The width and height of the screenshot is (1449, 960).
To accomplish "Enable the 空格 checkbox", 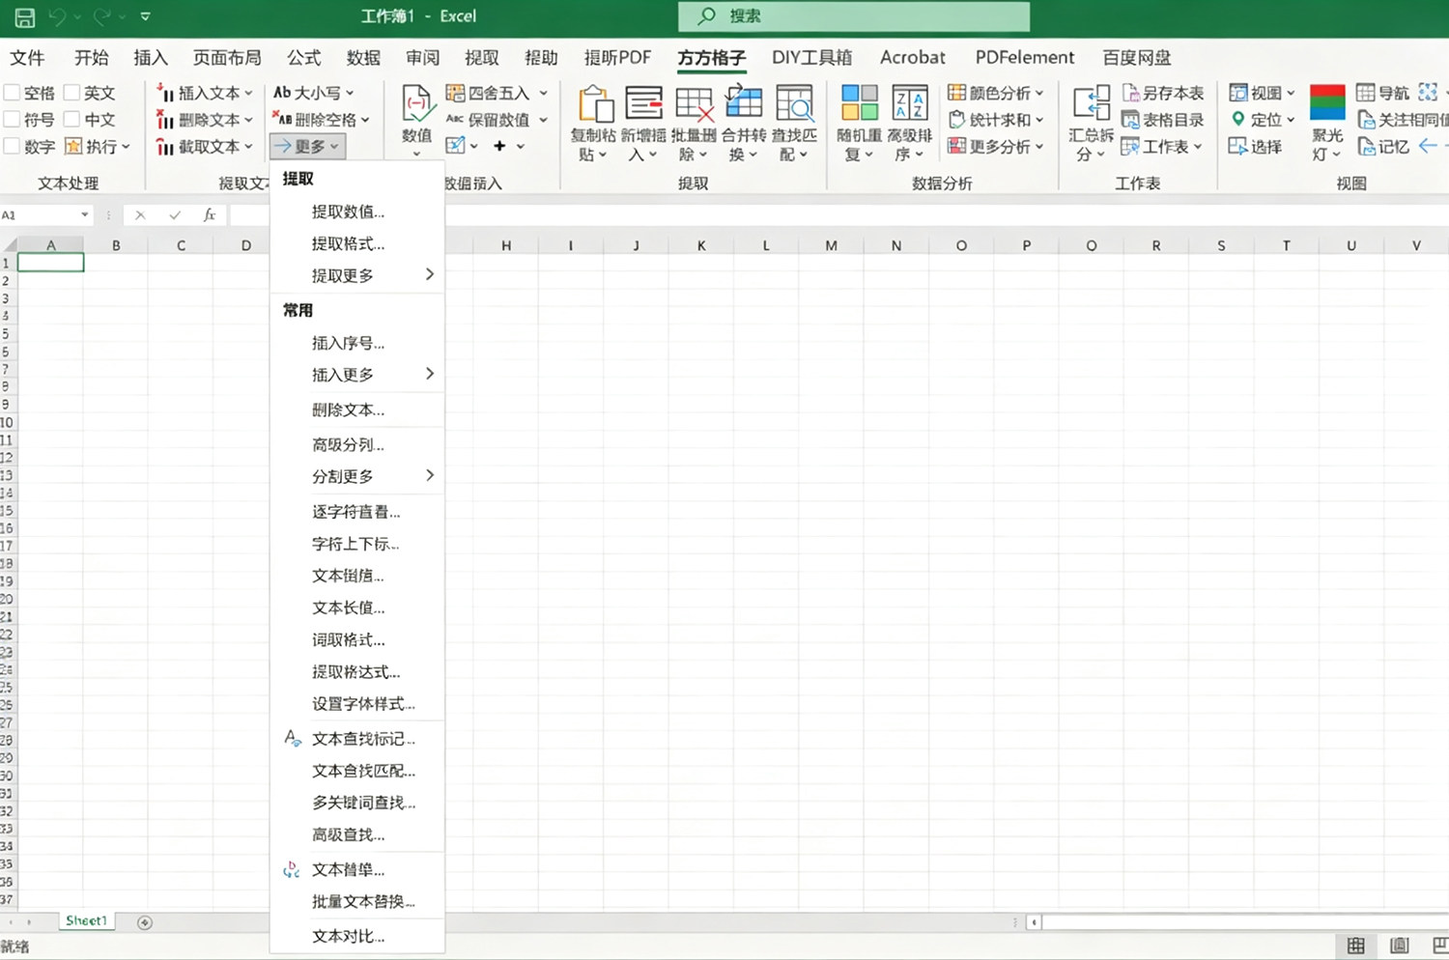I will 13,93.
